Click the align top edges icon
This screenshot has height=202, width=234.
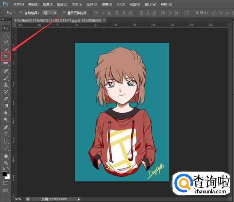pyautogui.click(x=96, y=13)
